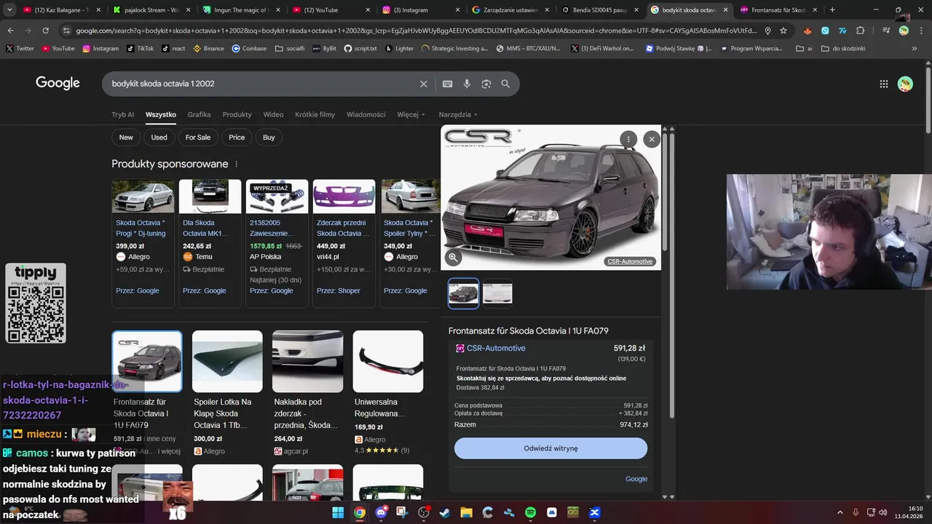Show more bookmarks with the chevron

coord(915,48)
